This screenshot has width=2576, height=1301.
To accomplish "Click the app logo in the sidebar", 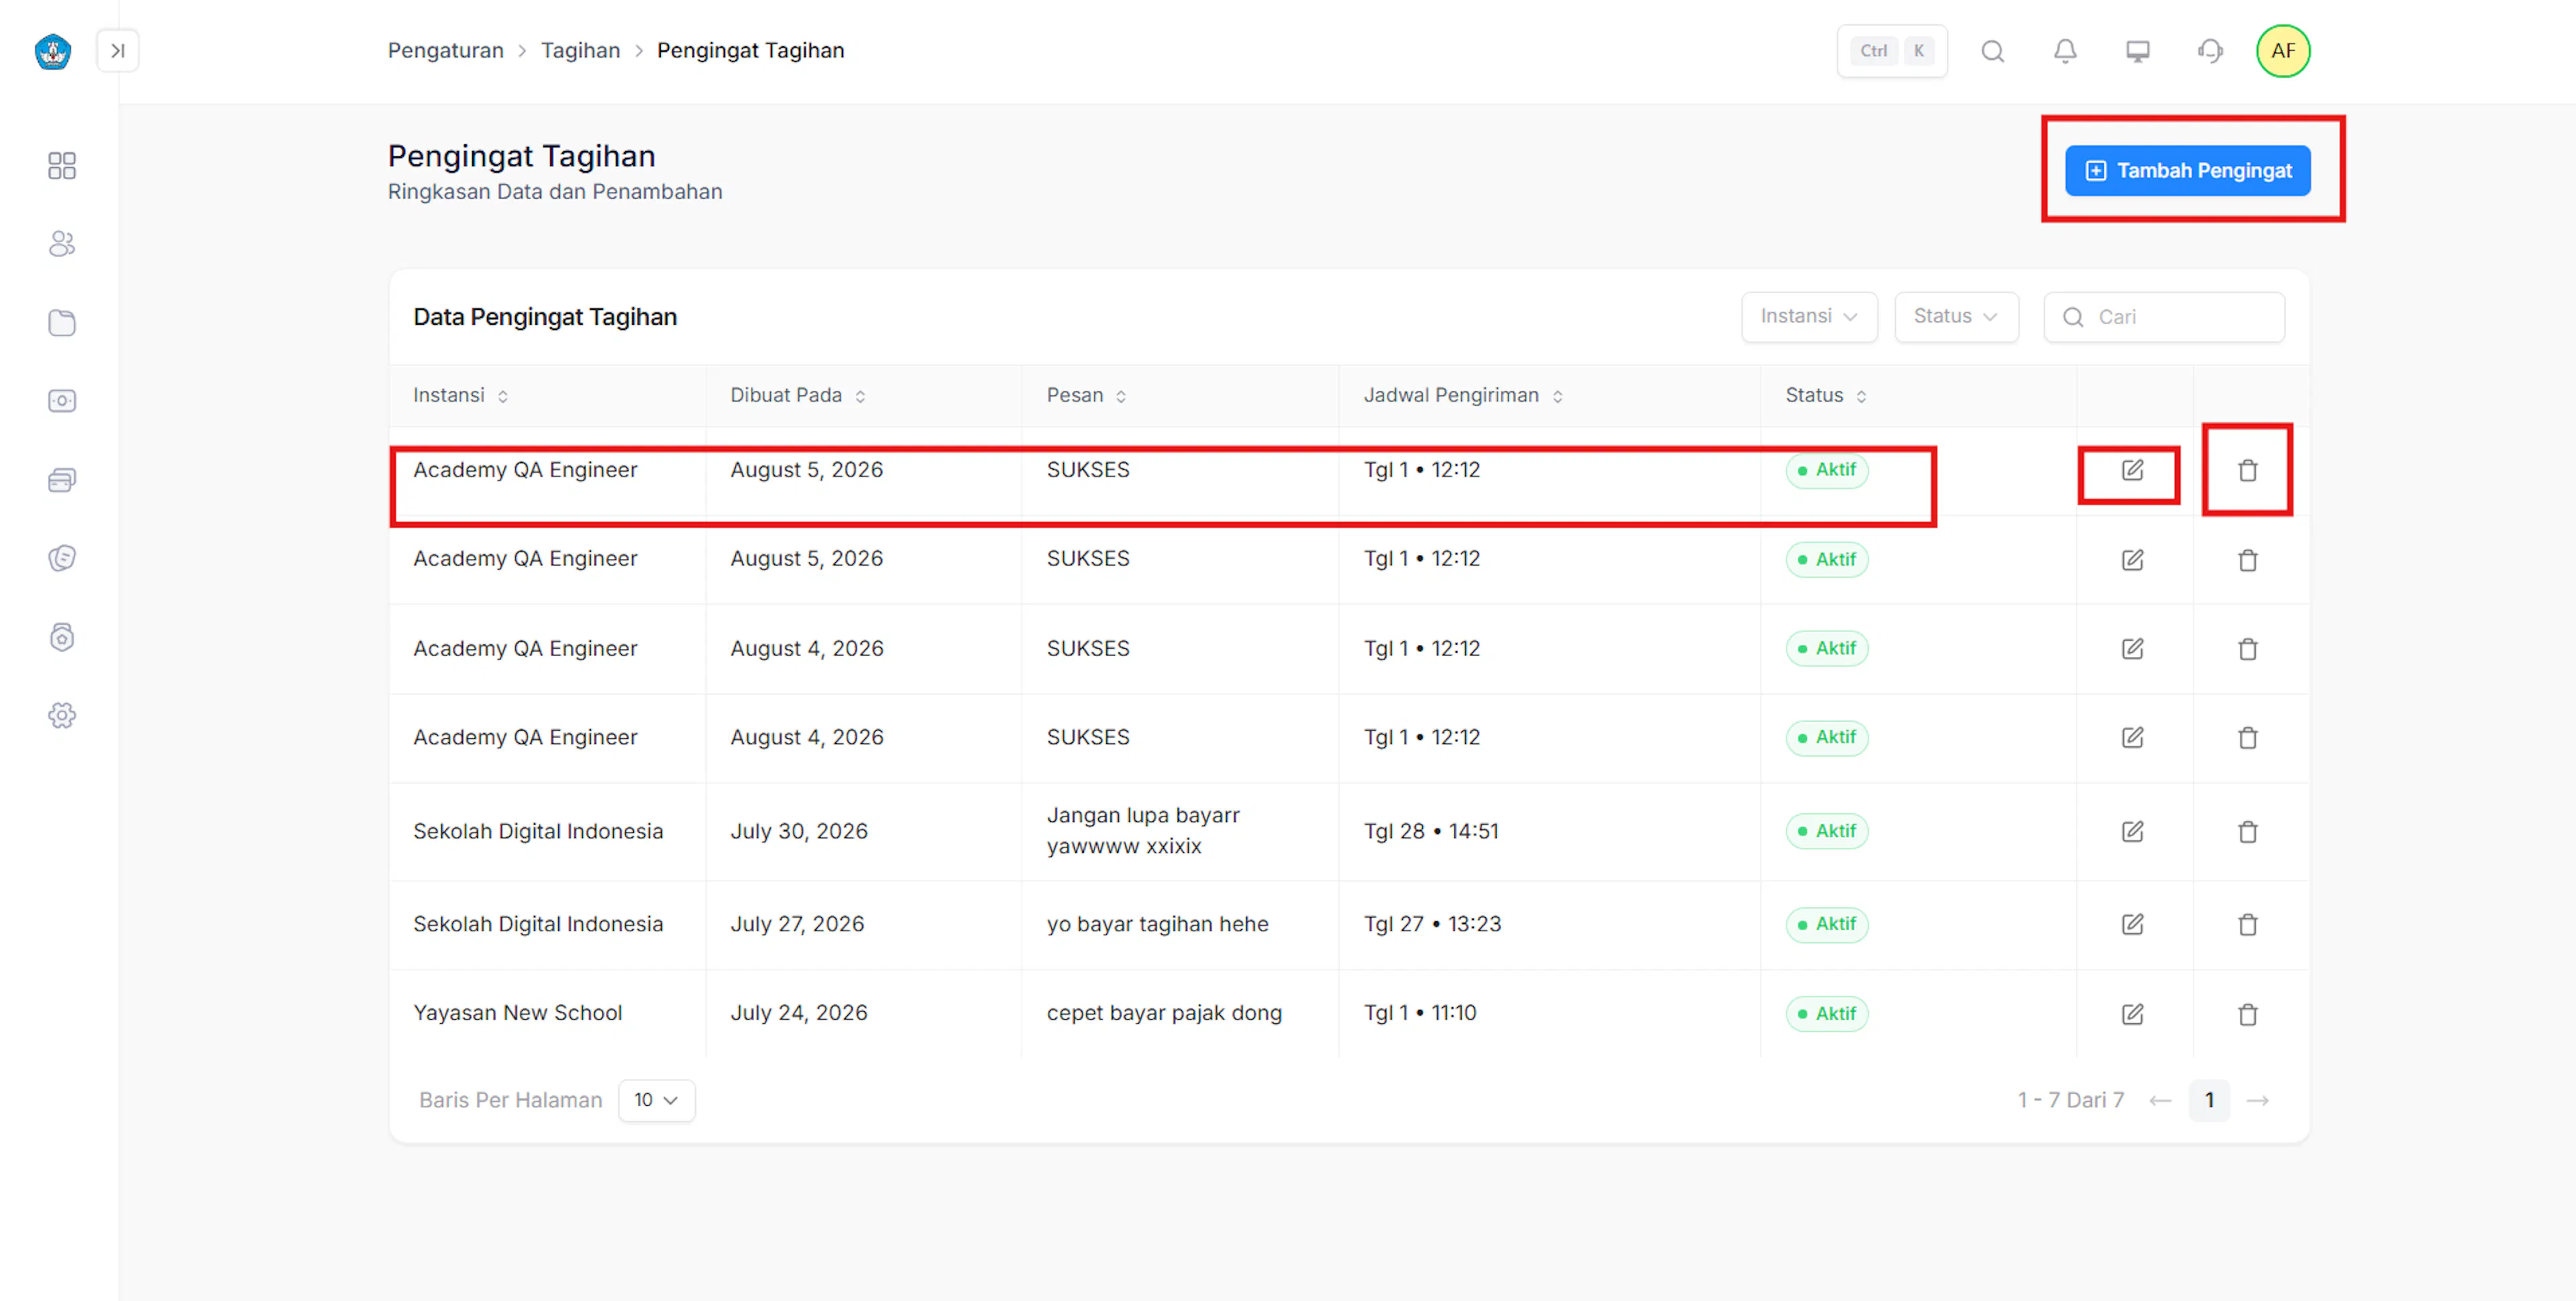I will [x=53, y=51].
